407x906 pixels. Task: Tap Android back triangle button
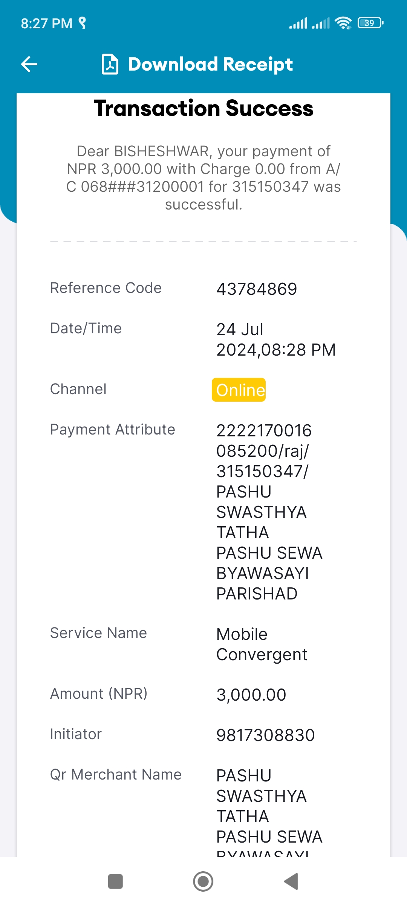(291, 881)
